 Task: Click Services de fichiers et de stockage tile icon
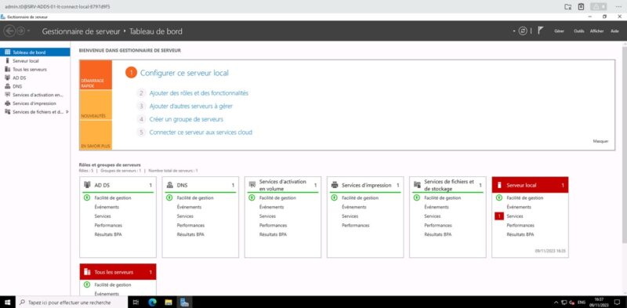coord(417,185)
